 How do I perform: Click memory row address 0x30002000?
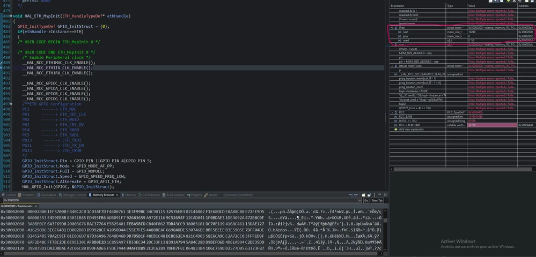coord(12,211)
